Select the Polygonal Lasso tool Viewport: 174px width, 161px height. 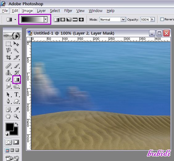8,51
